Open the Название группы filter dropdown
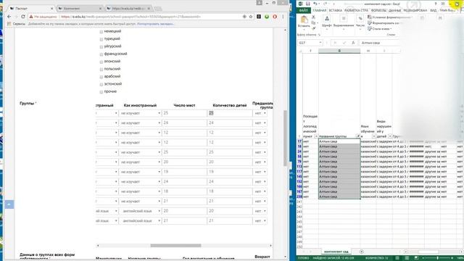The image size is (464, 261). click(357, 136)
